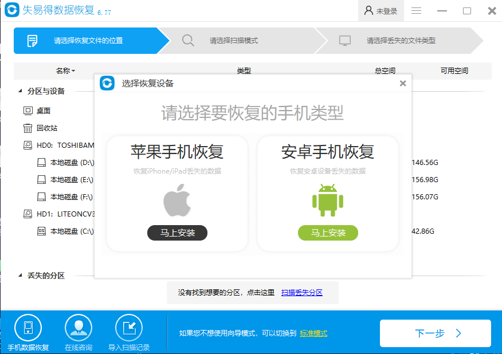Maximize the application window
The height and width of the screenshot is (354, 502).
[x=467, y=11]
